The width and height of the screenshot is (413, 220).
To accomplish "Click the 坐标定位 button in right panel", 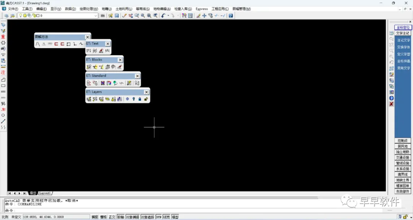I will click(x=403, y=27).
